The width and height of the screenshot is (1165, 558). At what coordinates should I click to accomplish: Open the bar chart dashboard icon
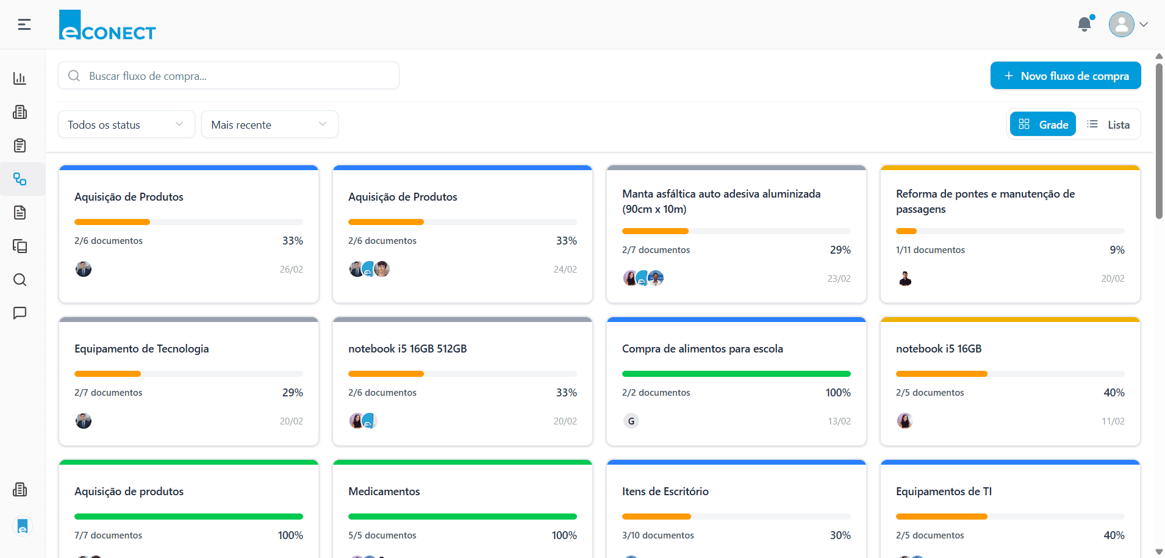click(x=20, y=78)
